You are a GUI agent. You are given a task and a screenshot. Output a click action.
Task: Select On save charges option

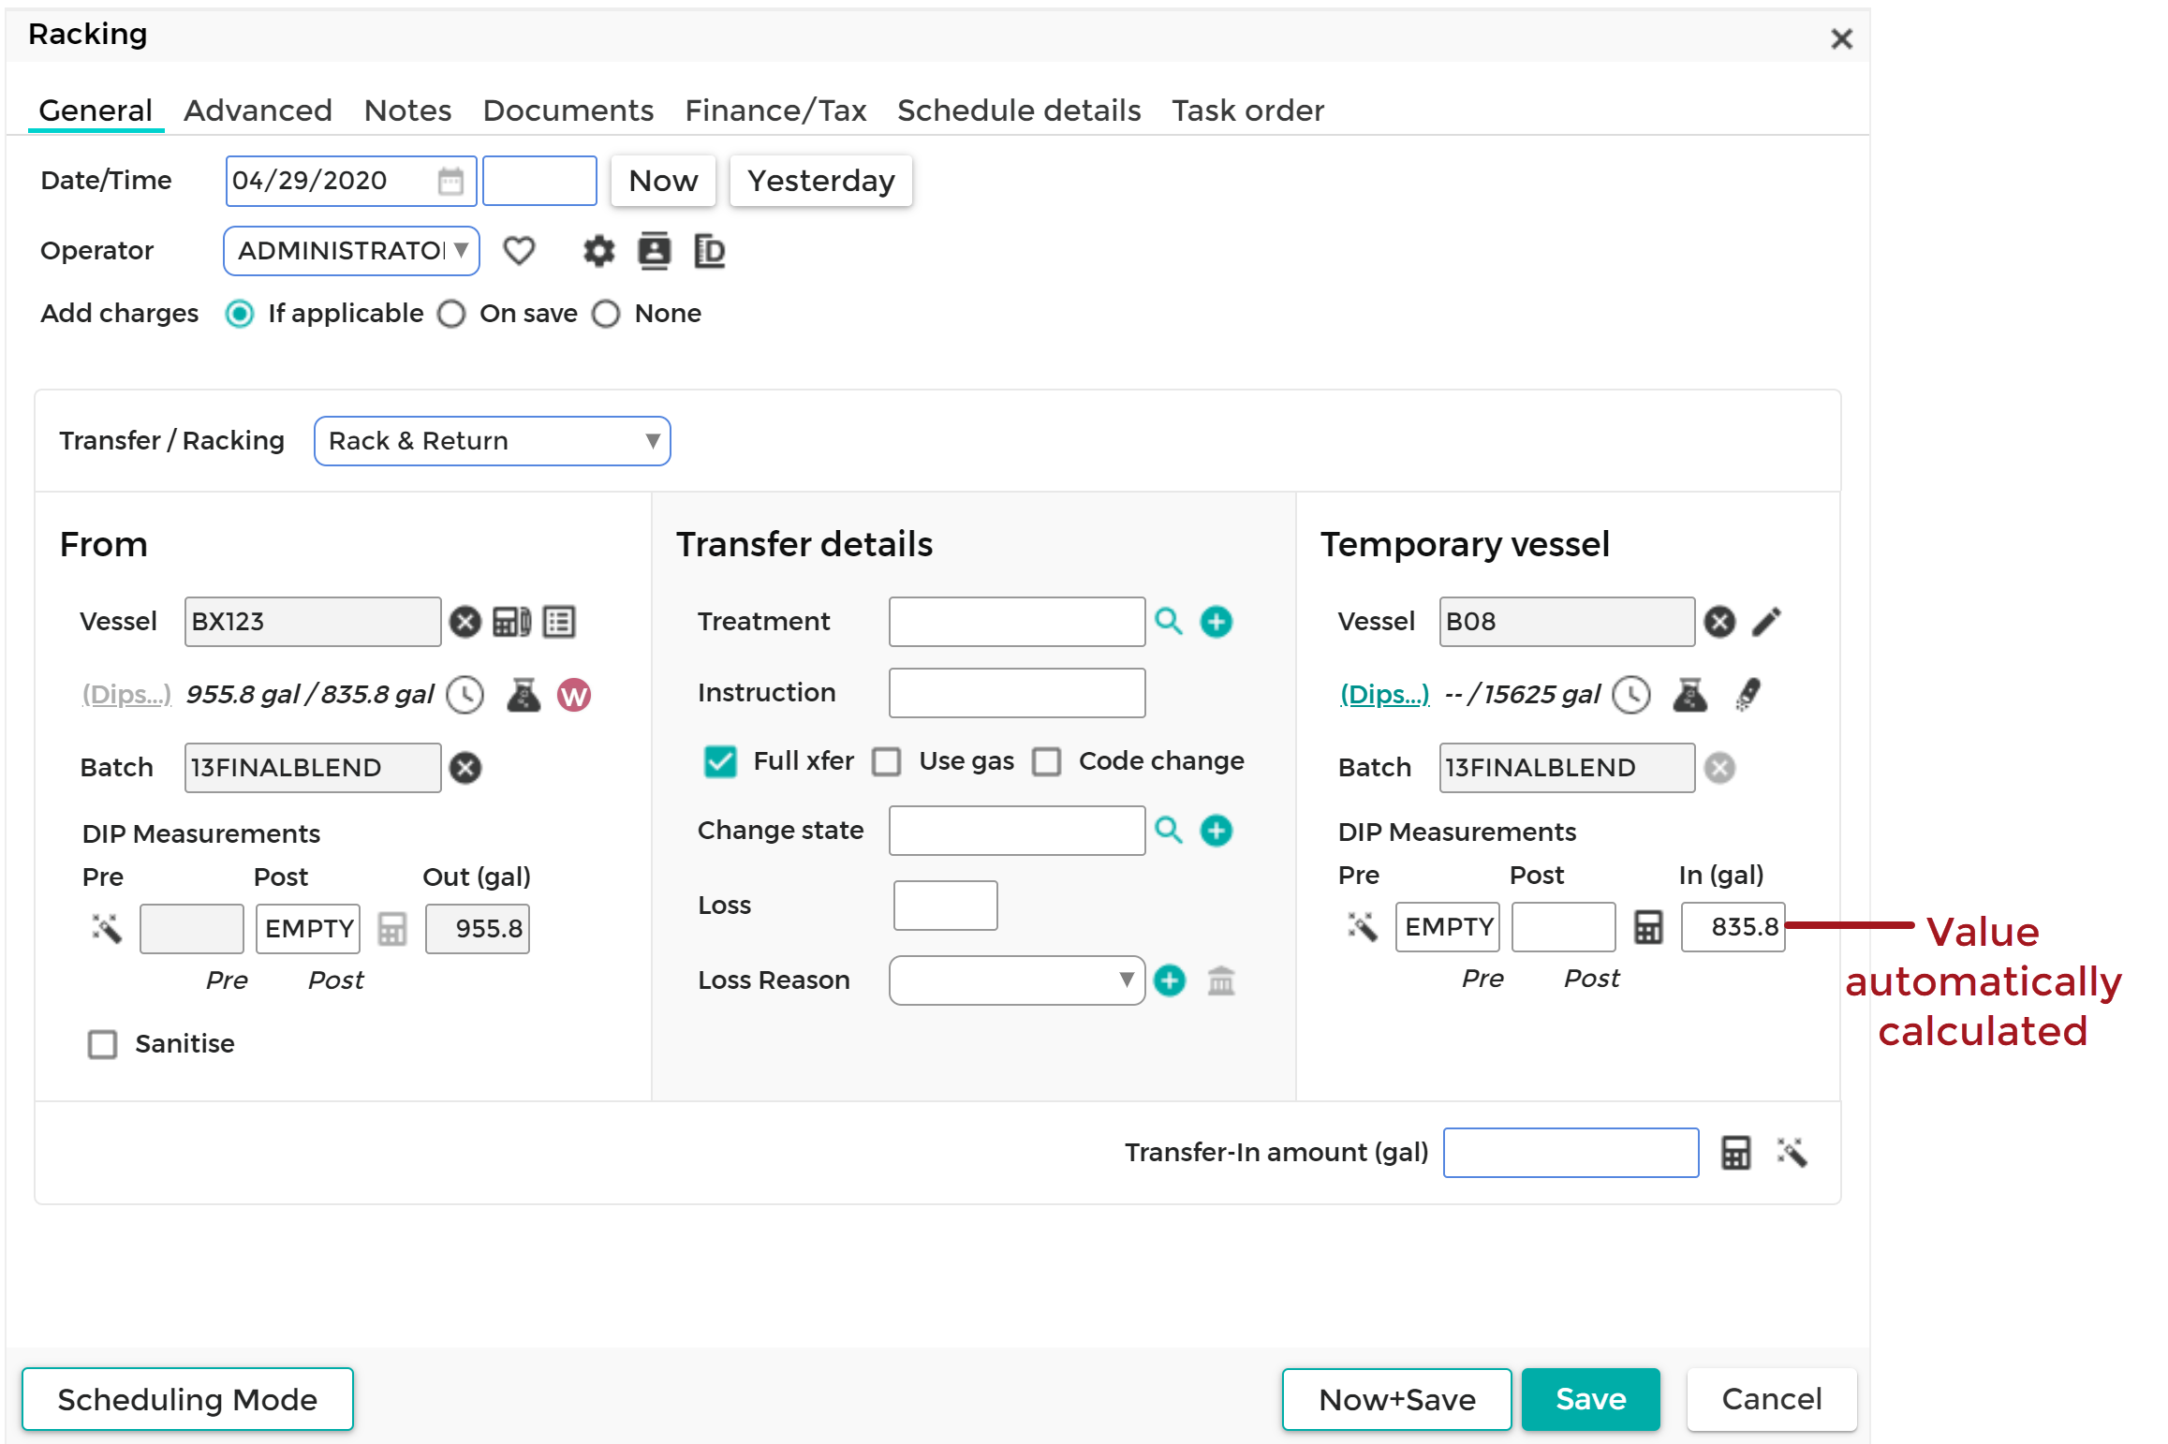(451, 314)
